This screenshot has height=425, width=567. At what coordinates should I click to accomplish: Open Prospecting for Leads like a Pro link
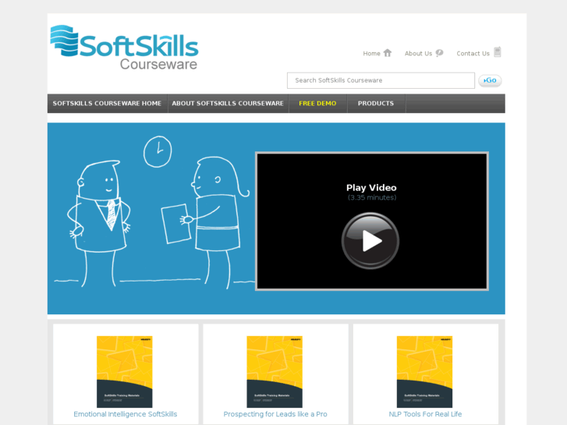click(x=275, y=414)
